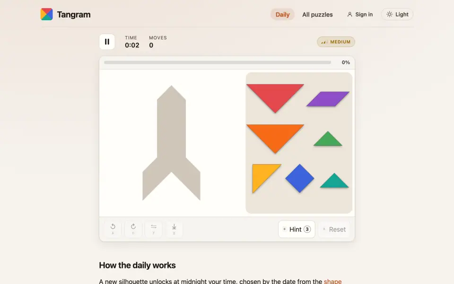
Task: Select the yellow triangle piece
Action: pyautogui.click(x=262, y=175)
